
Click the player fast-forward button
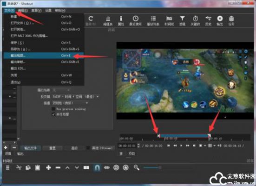188,146
